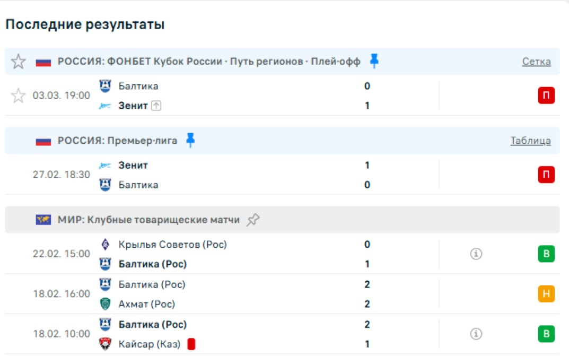
Task: Star the Russian Cup league header
Action: [x=19, y=62]
